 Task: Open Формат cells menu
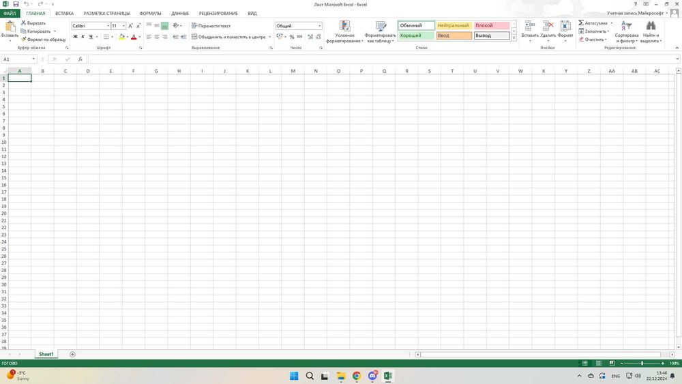point(565,31)
